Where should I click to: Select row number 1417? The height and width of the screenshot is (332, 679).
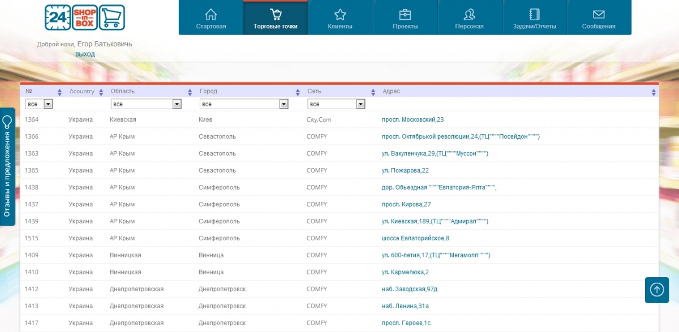[x=32, y=324]
